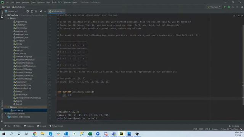Expand the venv folder in project tree
The image size is (244, 137).
[8, 107]
